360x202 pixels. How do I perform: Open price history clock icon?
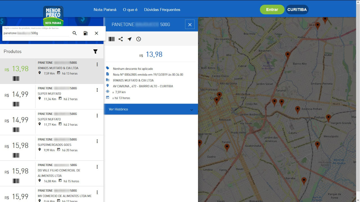139,39
